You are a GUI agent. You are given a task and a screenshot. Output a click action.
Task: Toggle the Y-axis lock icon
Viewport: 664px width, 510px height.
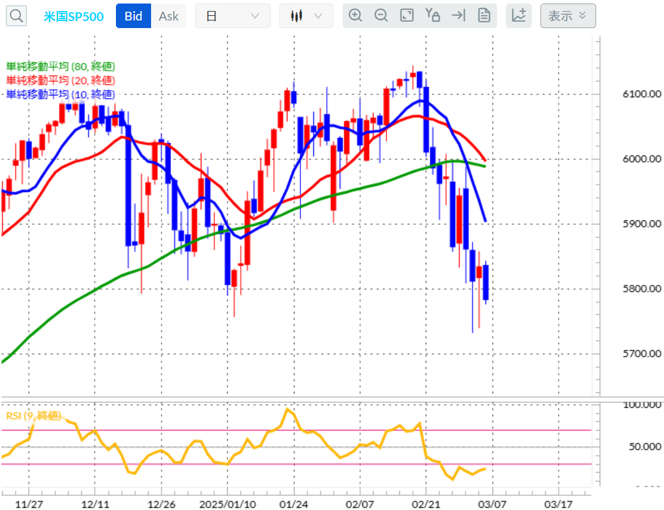pyautogui.click(x=432, y=16)
